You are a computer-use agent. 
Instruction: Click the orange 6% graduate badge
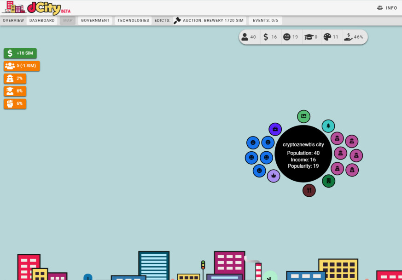click(x=15, y=91)
